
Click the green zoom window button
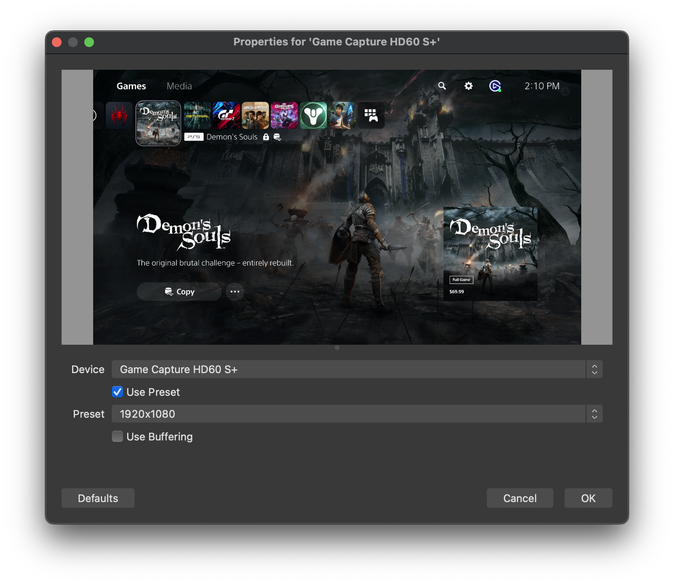pos(89,42)
